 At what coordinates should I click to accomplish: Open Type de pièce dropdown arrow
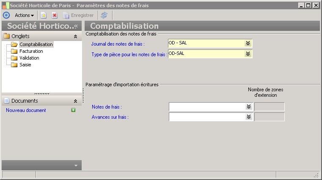pos(248,54)
